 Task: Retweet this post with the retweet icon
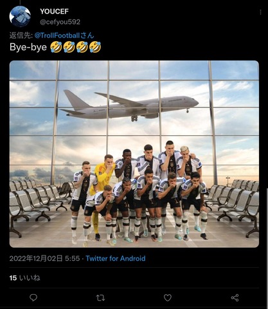click(x=100, y=297)
